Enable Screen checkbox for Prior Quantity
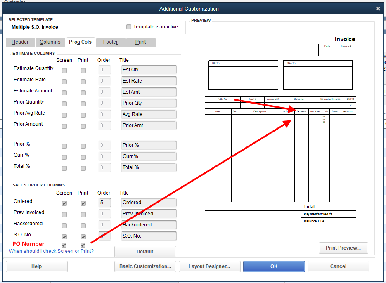 pyautogui.click(x=64, y=104)
